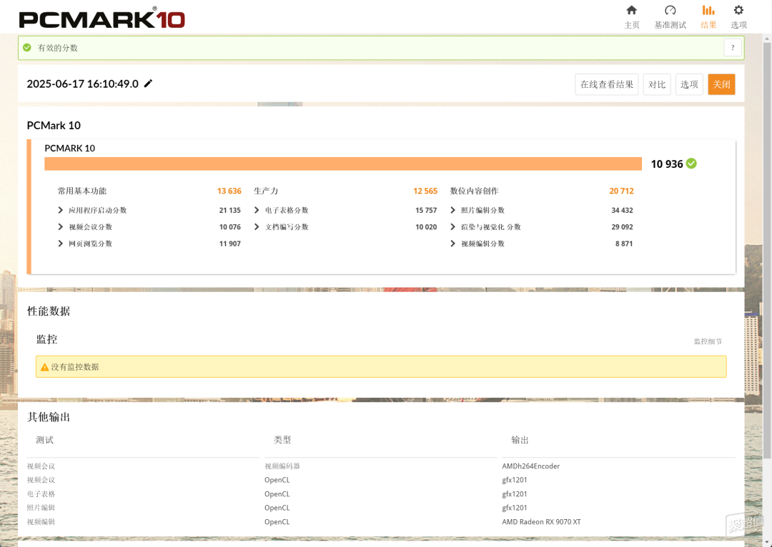The height and width of the screenshot is (547, 772).
Task: Click the 其他输出 heading
Action: pyautogui.click(x=49, y=417)
